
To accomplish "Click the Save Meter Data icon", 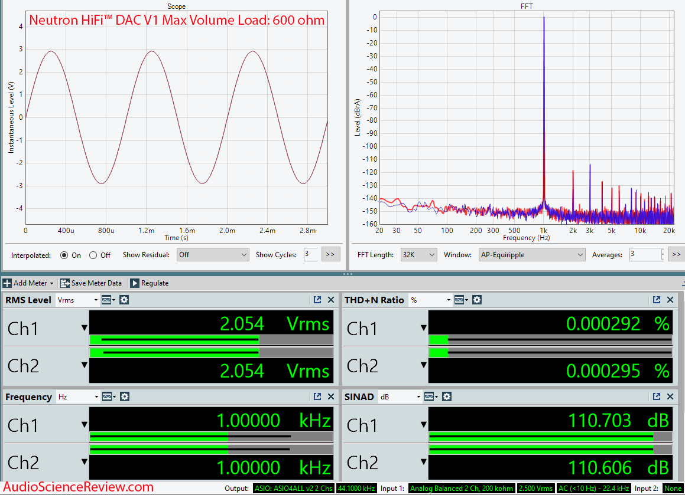I will point(64,283).
